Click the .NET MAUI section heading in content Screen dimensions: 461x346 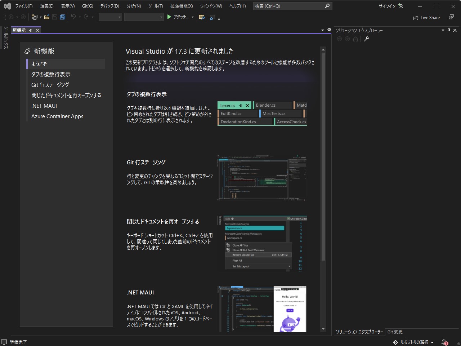point(140,292)
